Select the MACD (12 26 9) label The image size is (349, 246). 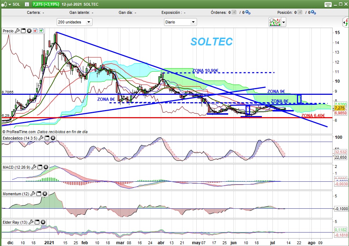click(x=16, y=167)
